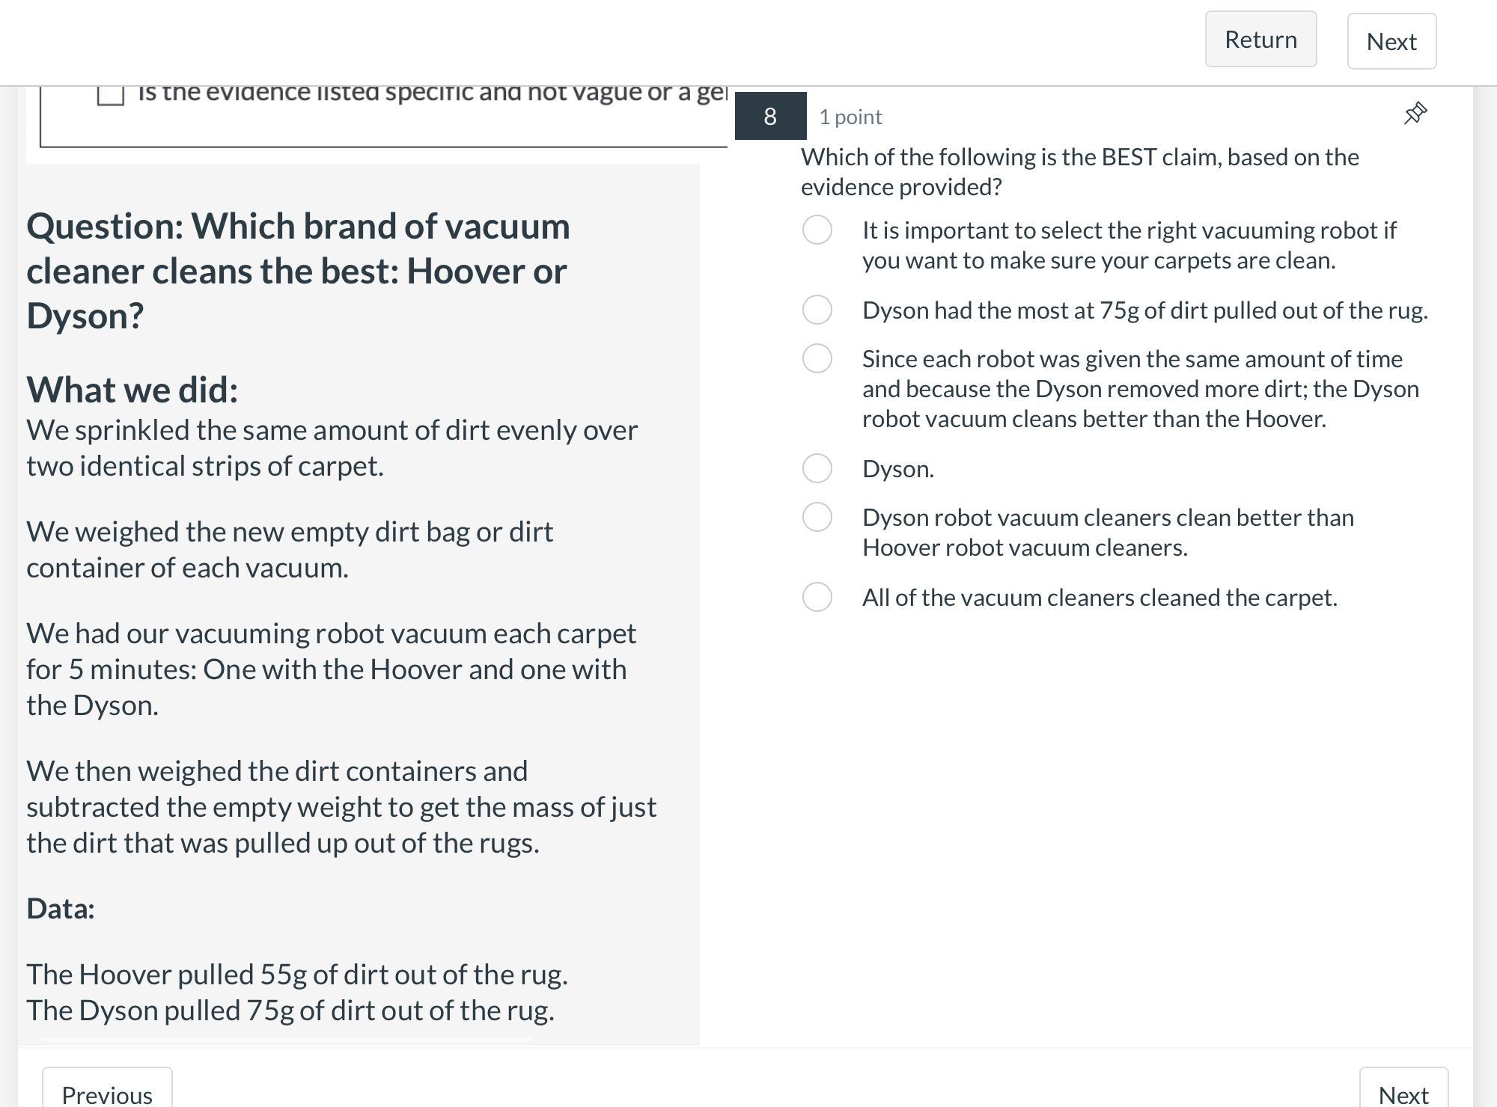Click the question number 8 badge
The width and height of the screenshot is (1497, 1107).
point(769,117)
